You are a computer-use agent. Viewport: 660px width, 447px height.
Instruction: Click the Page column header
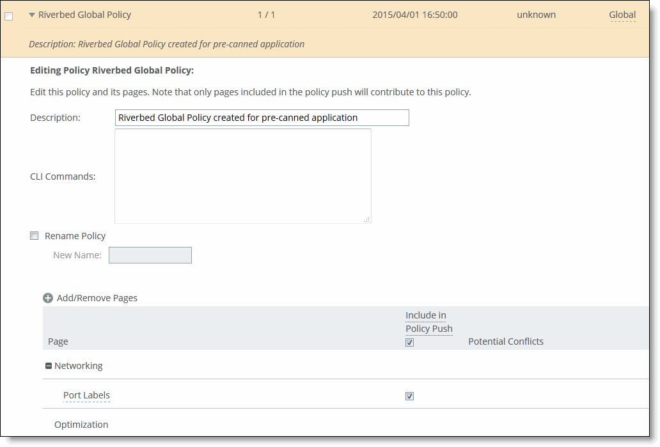coord(58,341)
